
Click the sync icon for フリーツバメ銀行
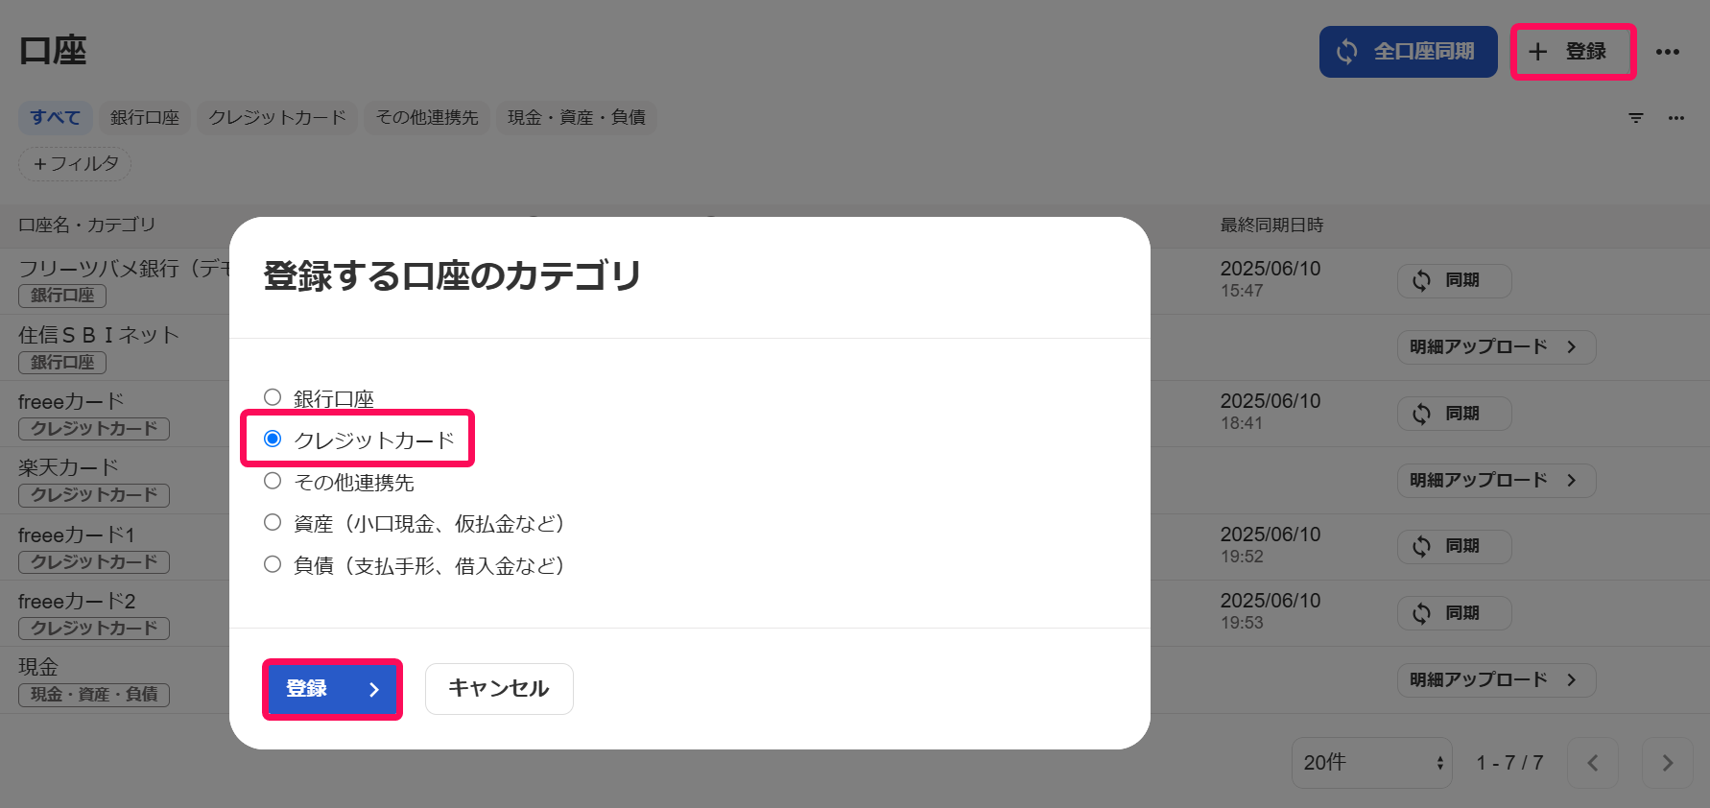click(1421, 280)
